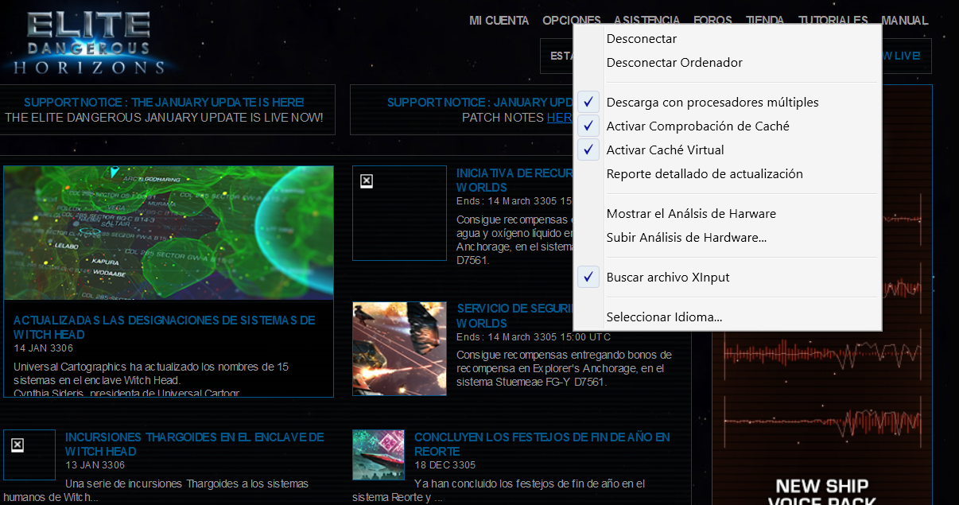Image resolution: width=959 pixels, height=505 pixels.
Task: Click the broken image icon beside Iniciativa article
Action: [x=366, y=181]
